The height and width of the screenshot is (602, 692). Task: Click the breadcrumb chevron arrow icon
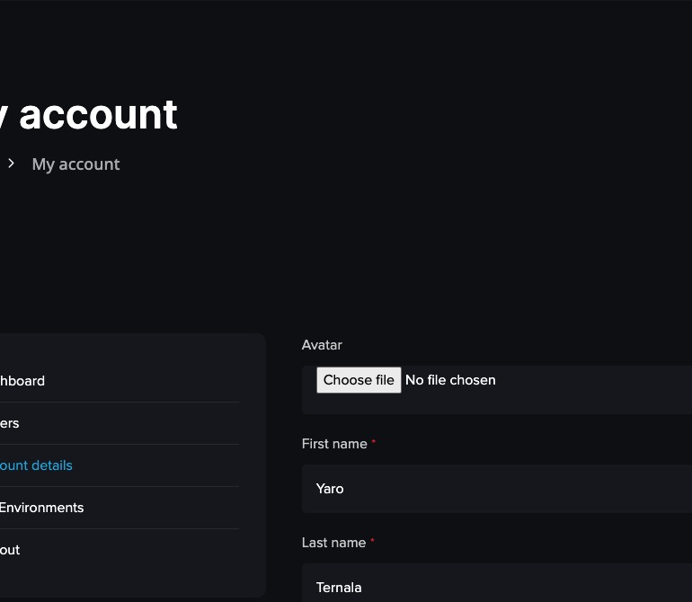(x=11, y=164)
